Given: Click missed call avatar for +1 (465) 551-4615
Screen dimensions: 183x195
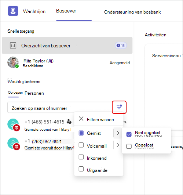Looking at the screenshot, I should (14, 125).
